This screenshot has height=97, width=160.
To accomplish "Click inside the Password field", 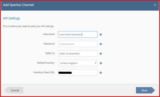I will 78,44.
